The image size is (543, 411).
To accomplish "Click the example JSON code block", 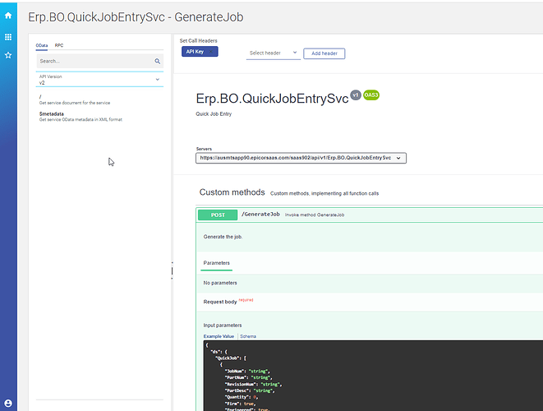I will pyautogui.click(x=373, y=376).
